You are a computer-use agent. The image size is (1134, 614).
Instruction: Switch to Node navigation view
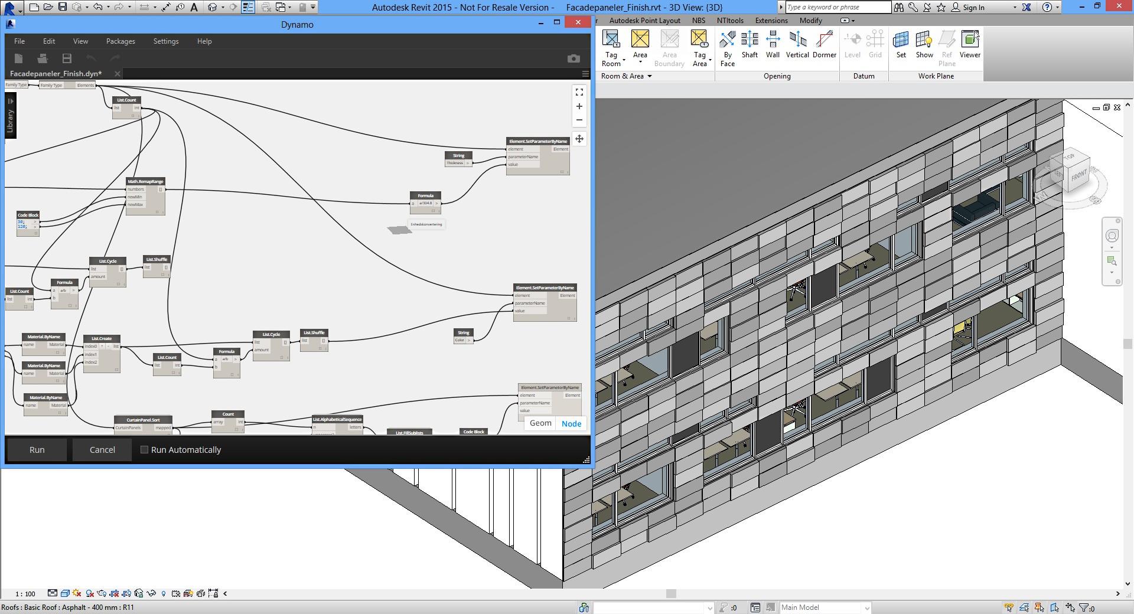[x=571, y=423]
